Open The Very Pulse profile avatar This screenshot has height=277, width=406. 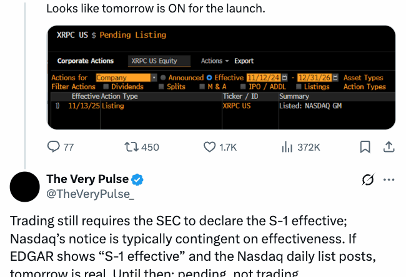tap(26, 187)
